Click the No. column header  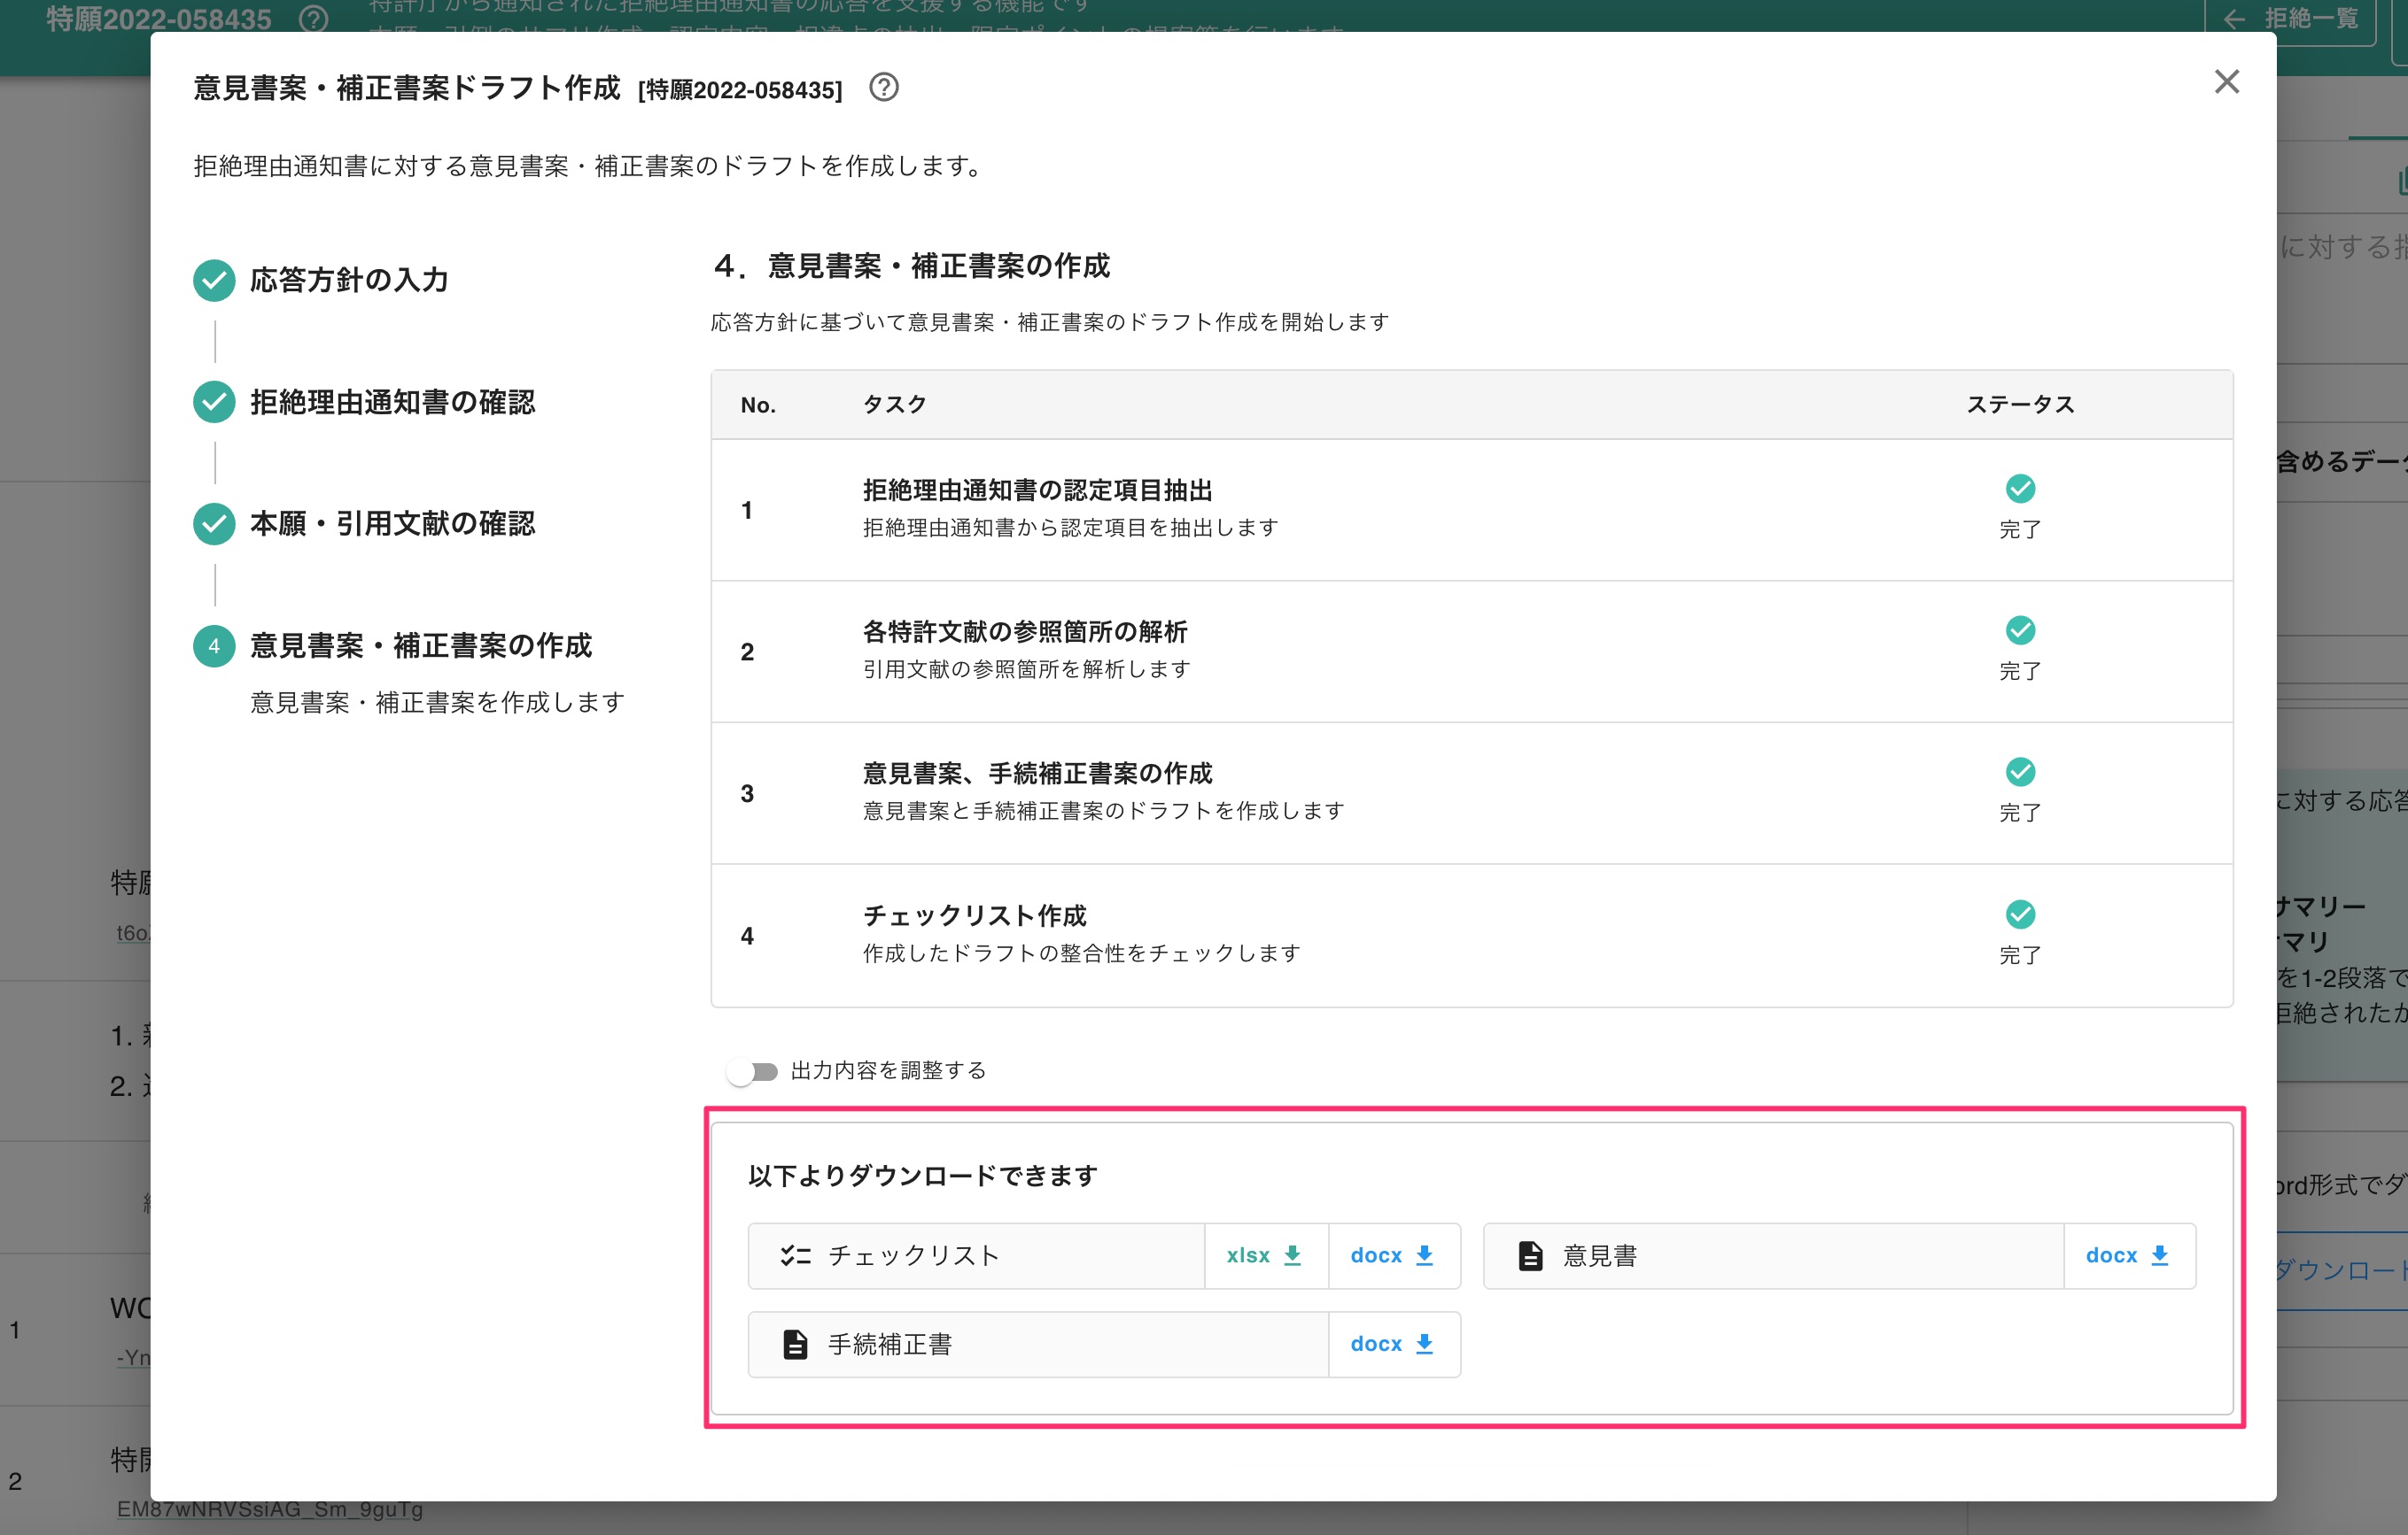[758, 405]
